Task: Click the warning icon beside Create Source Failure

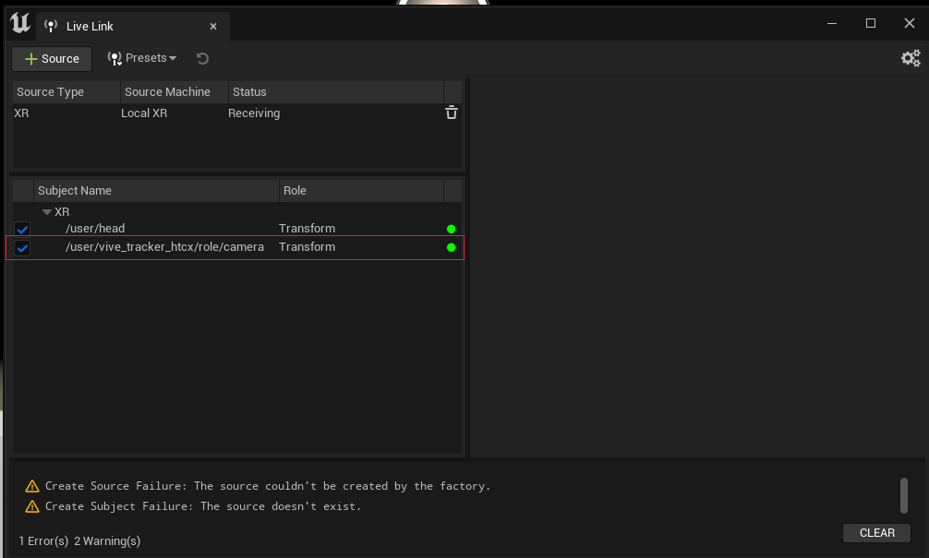Action: [33, 486]
